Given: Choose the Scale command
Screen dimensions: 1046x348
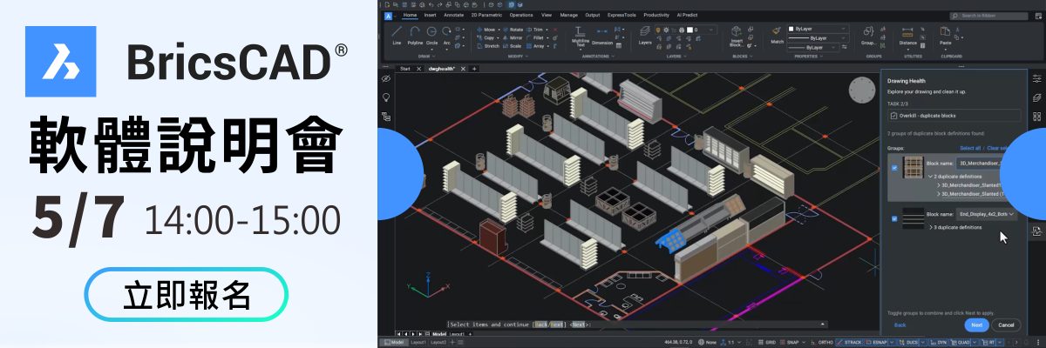Looking at the screenshot, I should [x=511, y=46].
